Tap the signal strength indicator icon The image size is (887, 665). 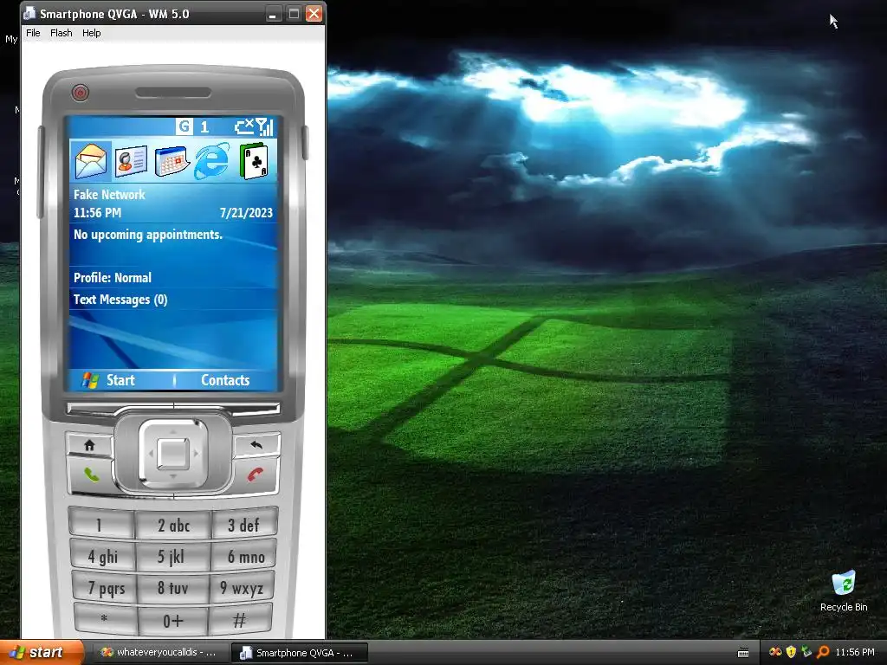click(265, 126)
